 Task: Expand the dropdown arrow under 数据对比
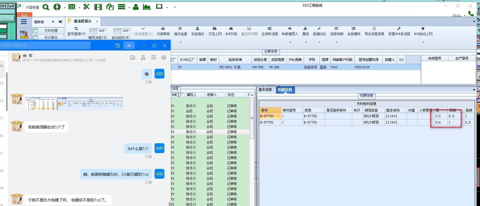click(319, 42)
